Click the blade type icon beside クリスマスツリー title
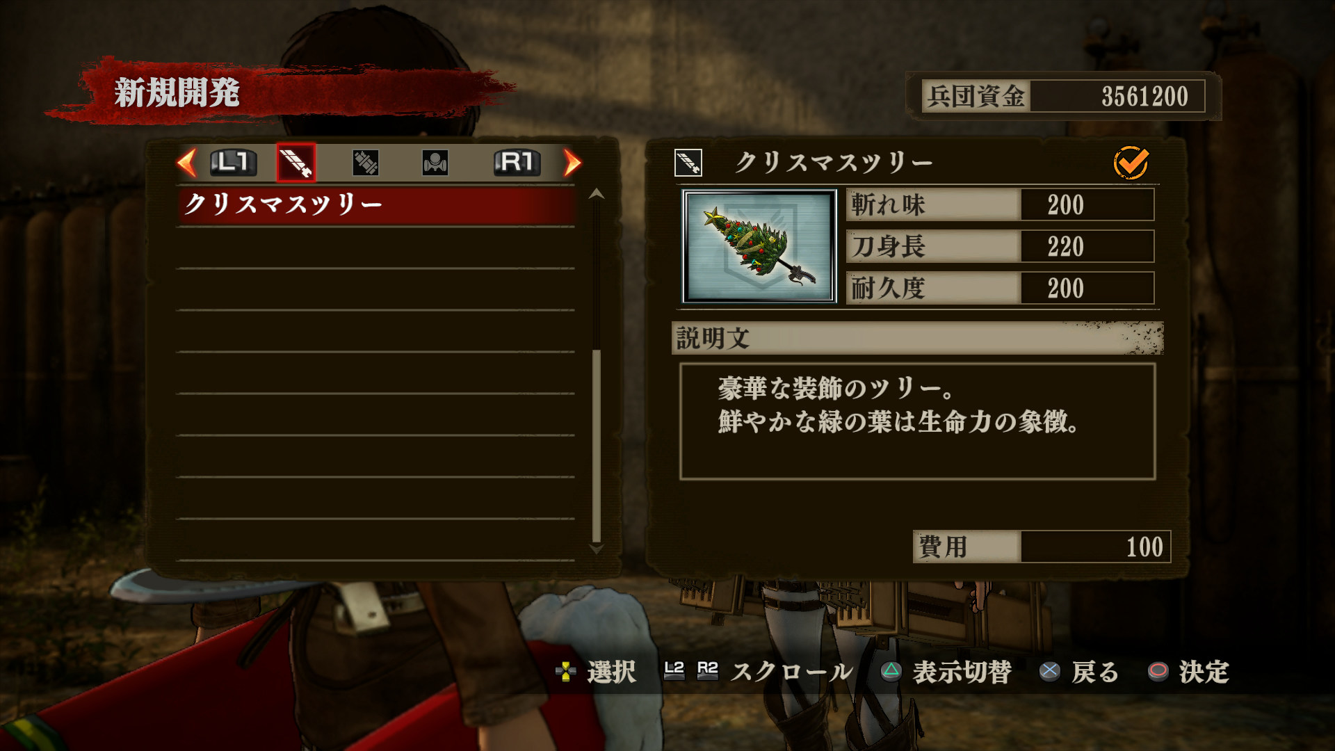Screen dimensions: 1335x751 coord(688,163)
